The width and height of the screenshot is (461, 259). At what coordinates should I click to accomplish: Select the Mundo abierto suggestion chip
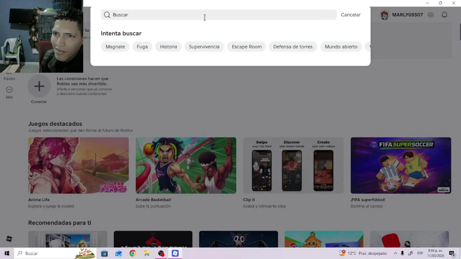(x=341, y=47)
